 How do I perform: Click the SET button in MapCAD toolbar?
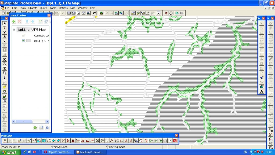[165, 141]
